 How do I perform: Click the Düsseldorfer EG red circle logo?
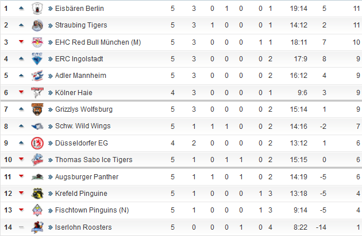(x=37, y=143)
